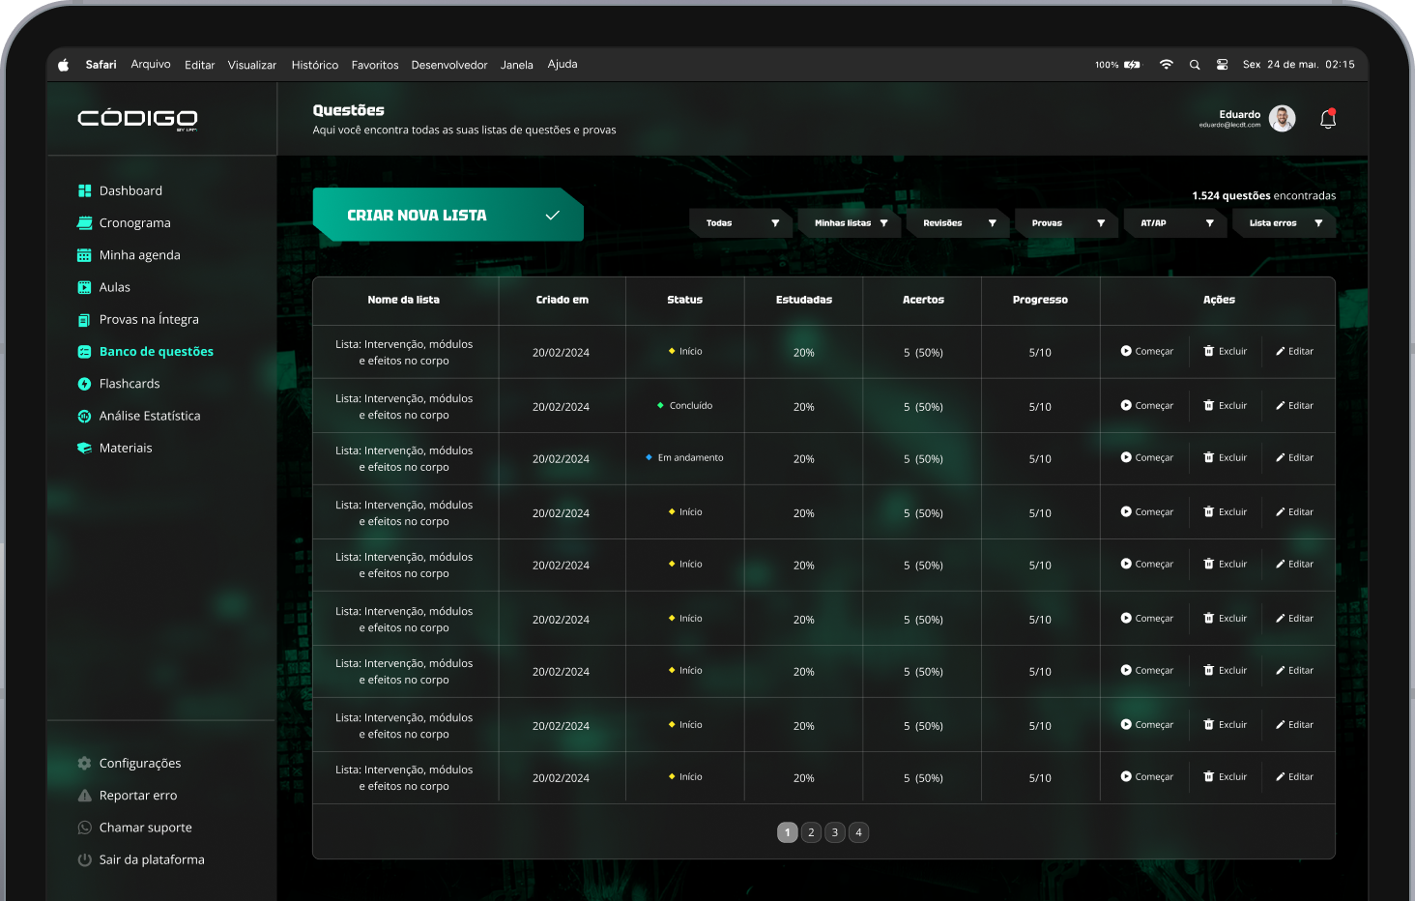1415x901 pixels.
Task: Go to page 3 of results
Action: click(835, 832)
